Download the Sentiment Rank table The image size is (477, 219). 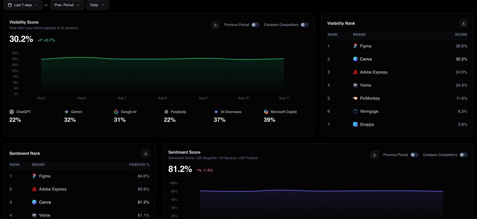[x=145, y=153]
